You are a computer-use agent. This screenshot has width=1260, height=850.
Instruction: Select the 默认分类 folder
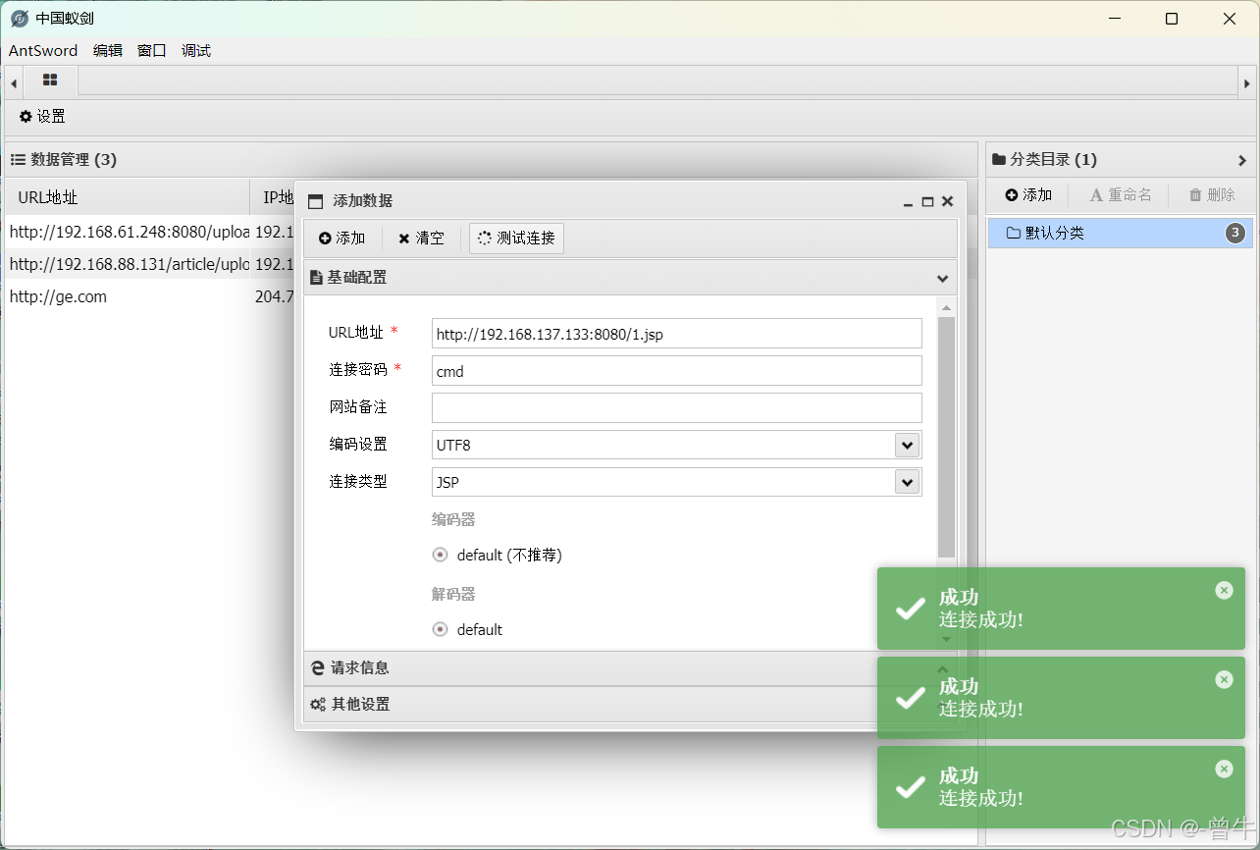(x=1121, y=234)
